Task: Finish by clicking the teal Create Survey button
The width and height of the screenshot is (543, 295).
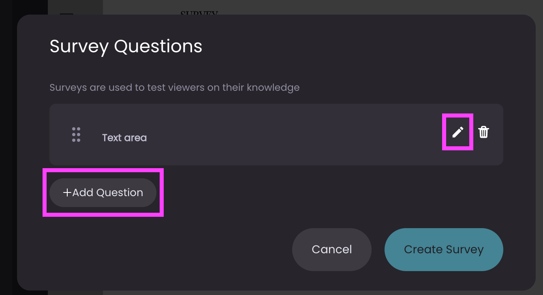Action: pos(444,249)
